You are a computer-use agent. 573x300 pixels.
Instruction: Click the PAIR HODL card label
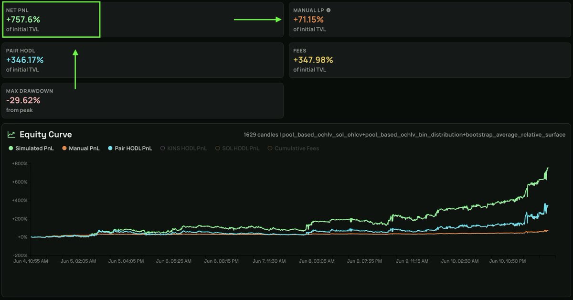point(21,51)
